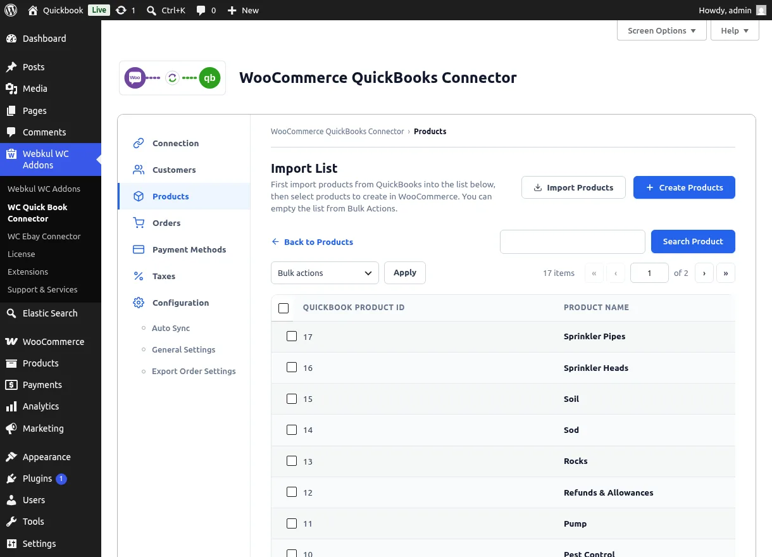The image size is (772, 557).
Task: Open the comments bubble in the admin bar
Action: (x=201, y=10)
